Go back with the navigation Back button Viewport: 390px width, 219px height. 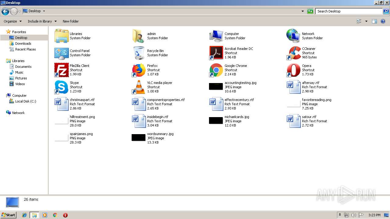click(x=5, y=12)
